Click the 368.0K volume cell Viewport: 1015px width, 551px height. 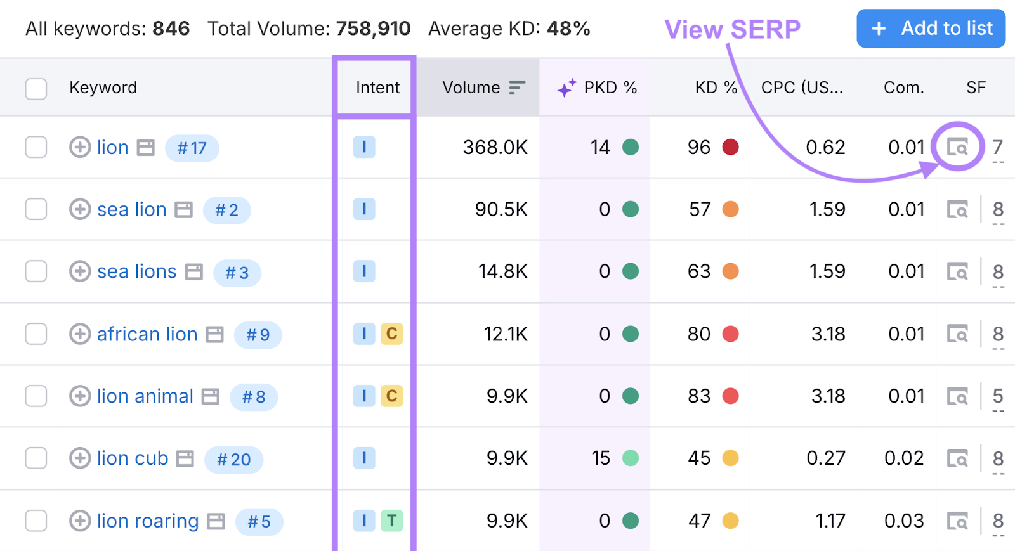(x=495, y=147)
